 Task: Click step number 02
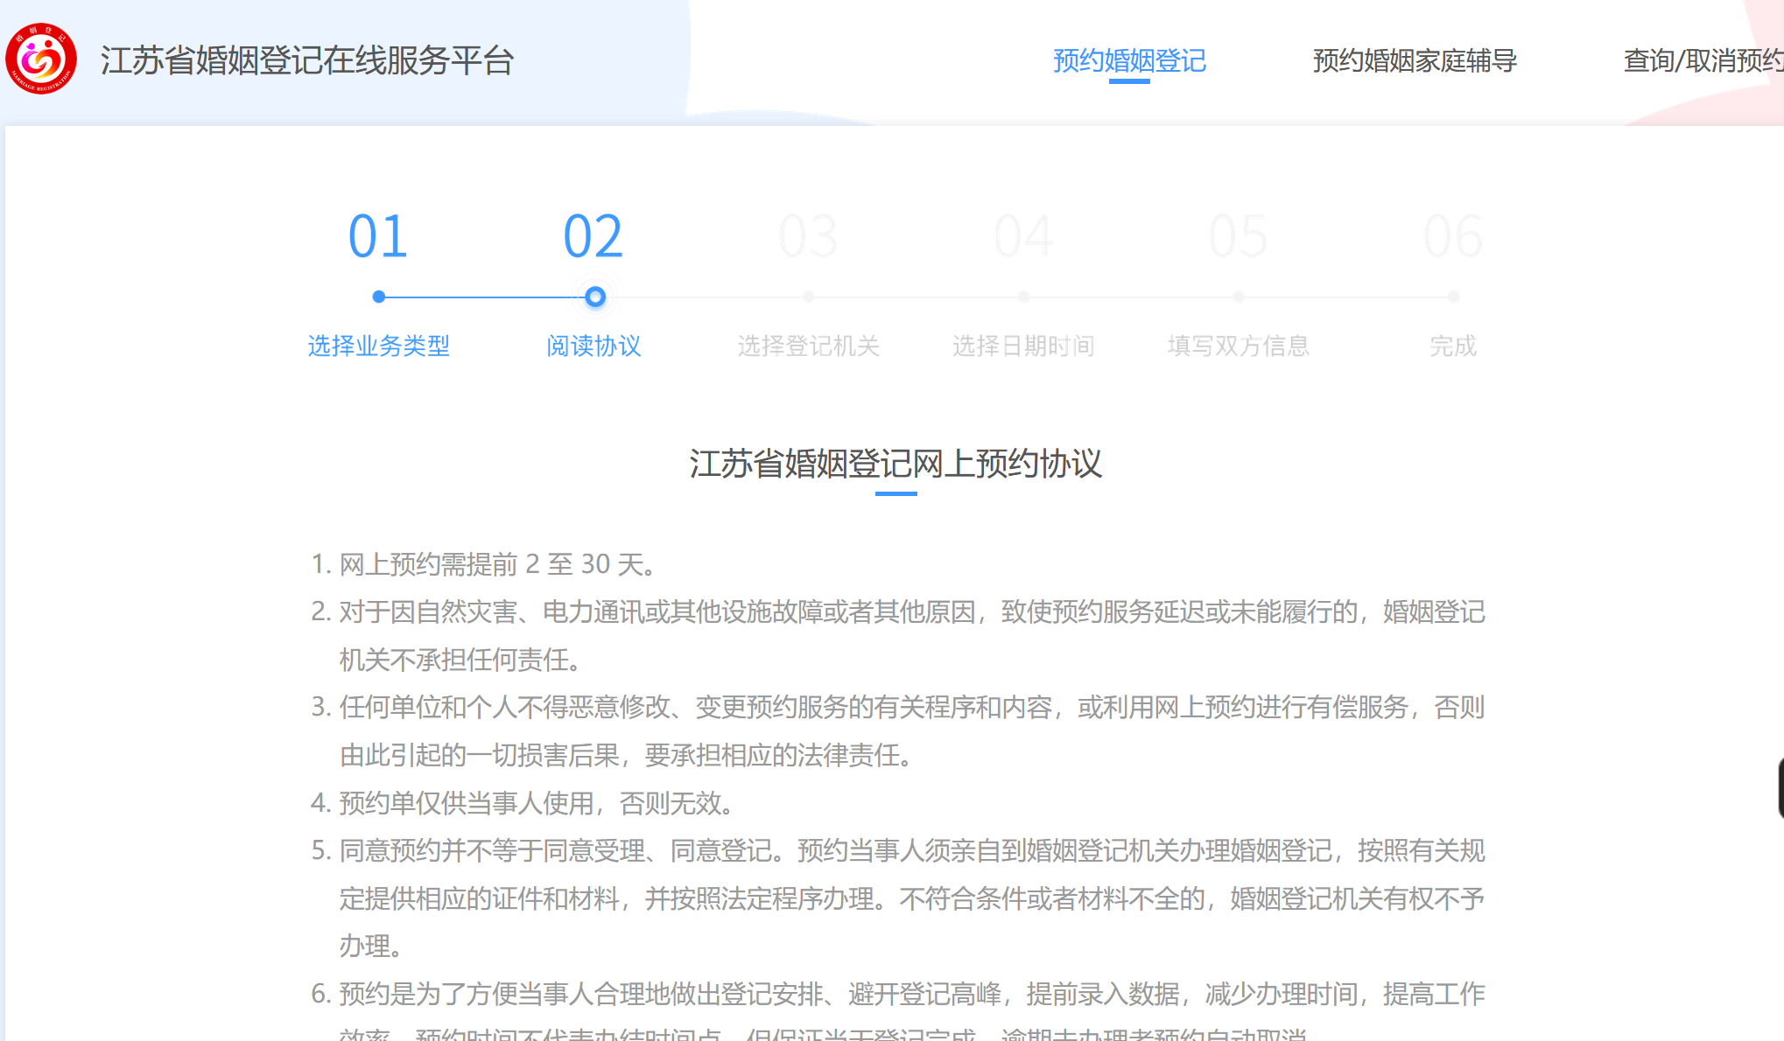coord(593,236)
